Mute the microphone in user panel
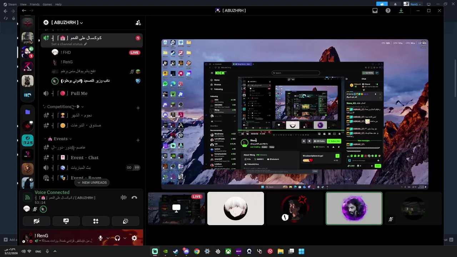The image size is (457, 257). coord(101,238)
